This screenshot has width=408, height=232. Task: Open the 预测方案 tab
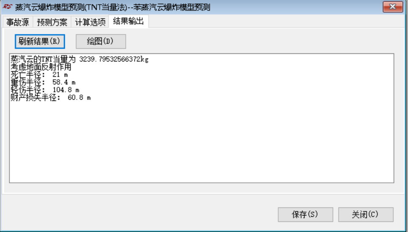(52, 22)
